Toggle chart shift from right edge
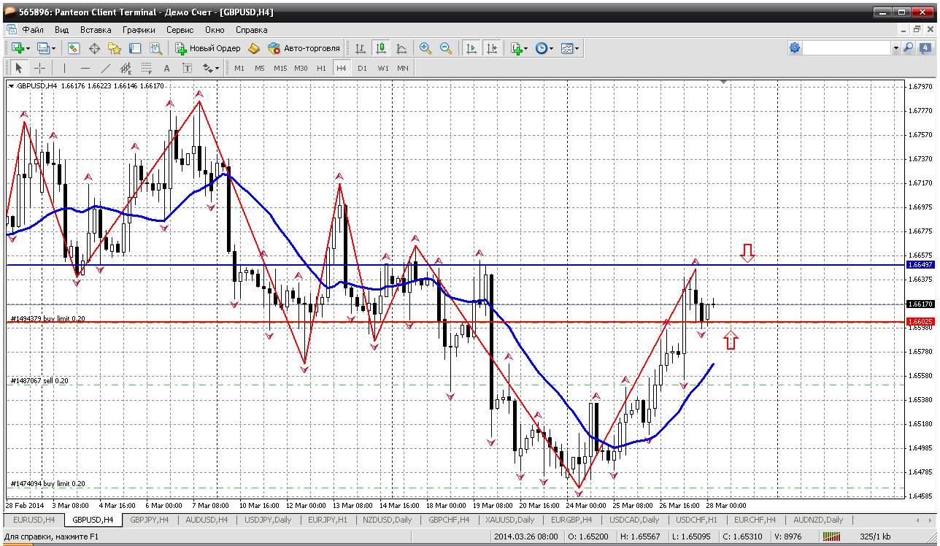Screen dimensions: 940x546 click(492, 48)
